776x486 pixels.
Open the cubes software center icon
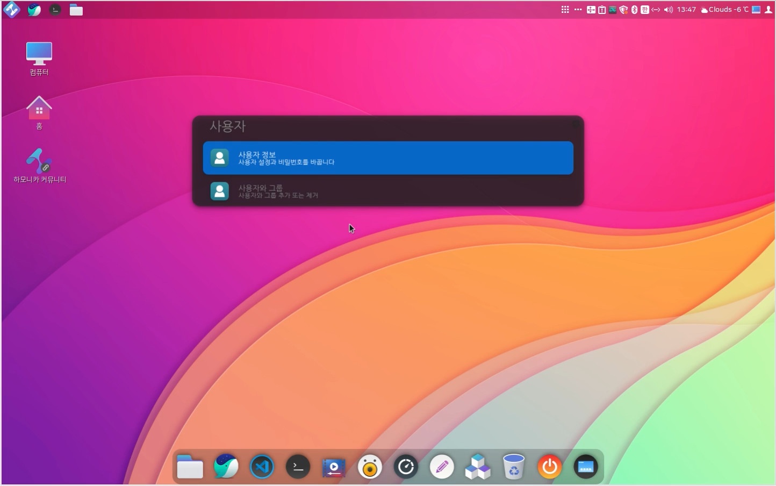click(x=478, y=467)
